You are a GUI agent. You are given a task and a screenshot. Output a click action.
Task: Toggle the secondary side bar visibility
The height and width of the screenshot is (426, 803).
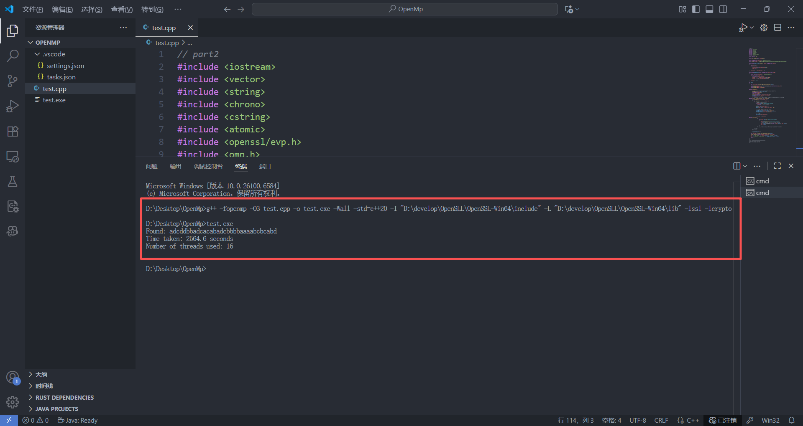pyautogui.click(x=723, y=9)
